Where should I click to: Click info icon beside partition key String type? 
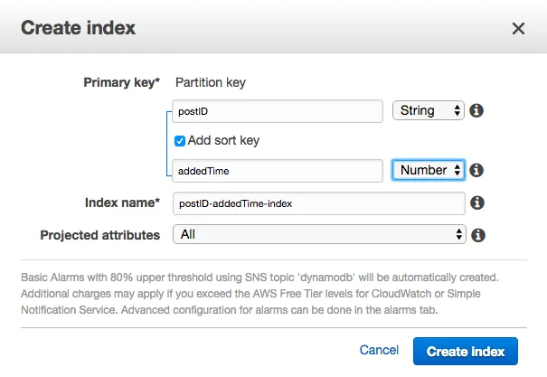[476, 111]
